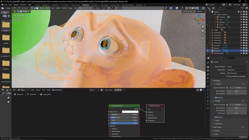
Task: Expand the Specular section in Principled BSDF
Action: (114, 134)
